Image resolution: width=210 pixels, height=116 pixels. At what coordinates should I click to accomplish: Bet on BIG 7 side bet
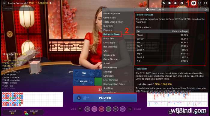click(84, 74)
